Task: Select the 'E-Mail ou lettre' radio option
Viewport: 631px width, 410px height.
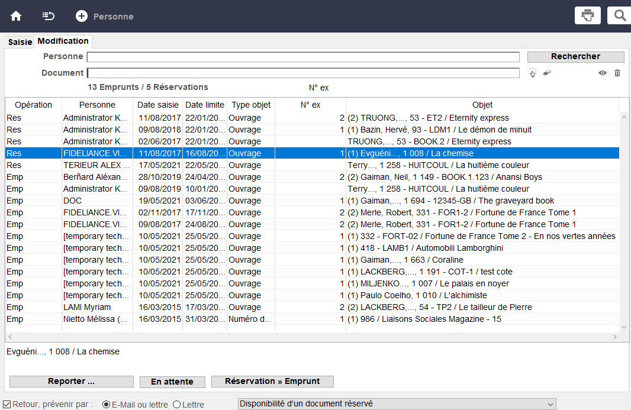Action: click(106, 404)
